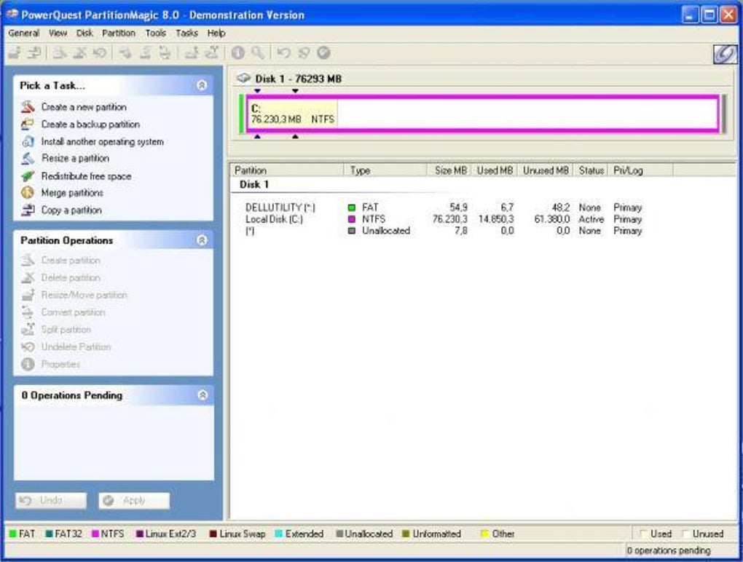Click the Unused MB column header

pyautogui.click(x=546, y=170)
